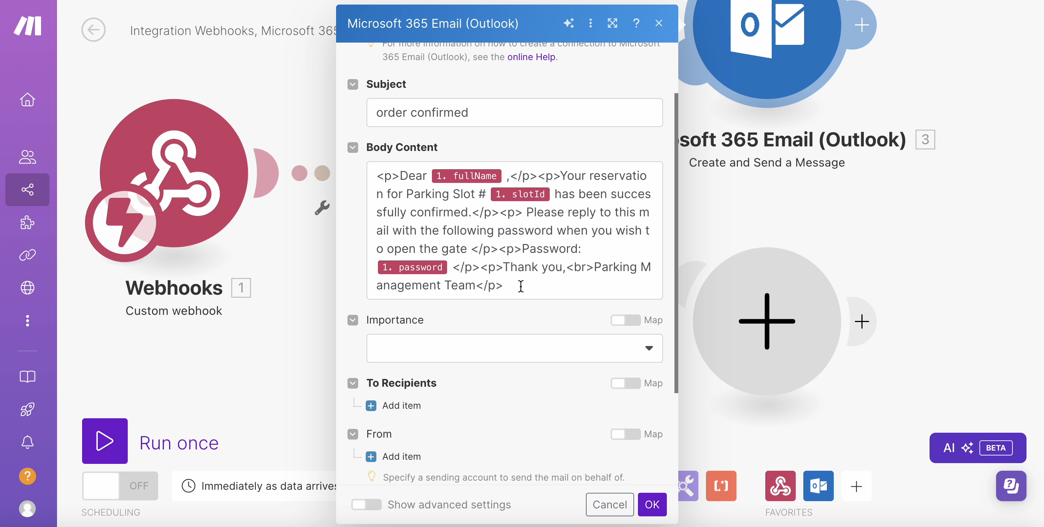
Task: Select the Webhooks module circle
Action: tap(174, 173)
